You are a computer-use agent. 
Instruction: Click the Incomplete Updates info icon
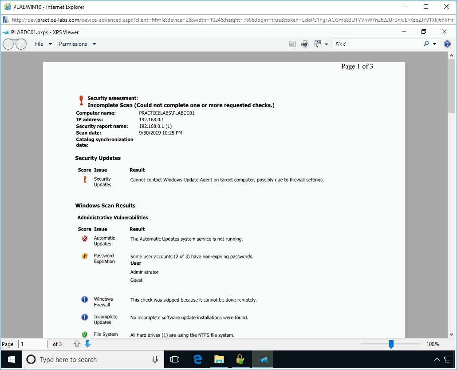(84, 317)
